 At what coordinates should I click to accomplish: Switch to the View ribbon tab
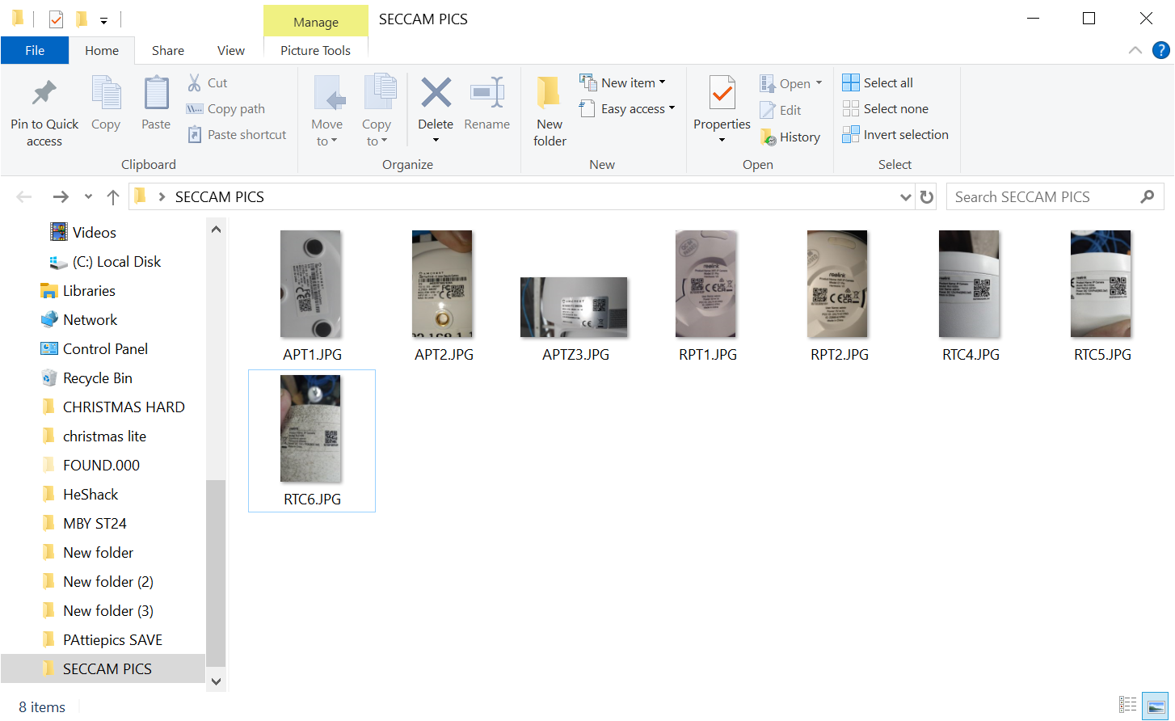[x=231, y=50]
